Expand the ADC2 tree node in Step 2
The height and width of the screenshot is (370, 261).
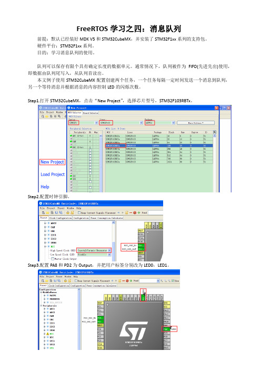(x=45, y=223)
